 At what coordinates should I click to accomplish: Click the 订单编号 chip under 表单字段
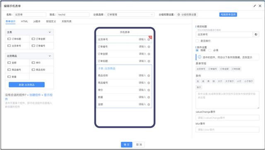tap(212, 69)
